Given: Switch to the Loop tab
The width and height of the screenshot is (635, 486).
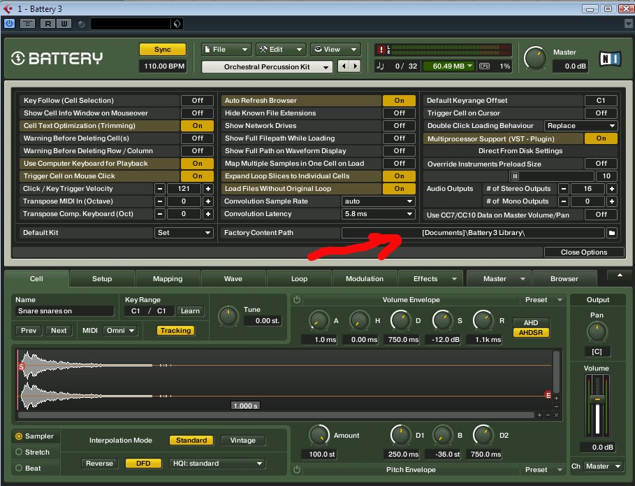Looking at the screenshot, I should pyautogui.click(x=299, y=279).
